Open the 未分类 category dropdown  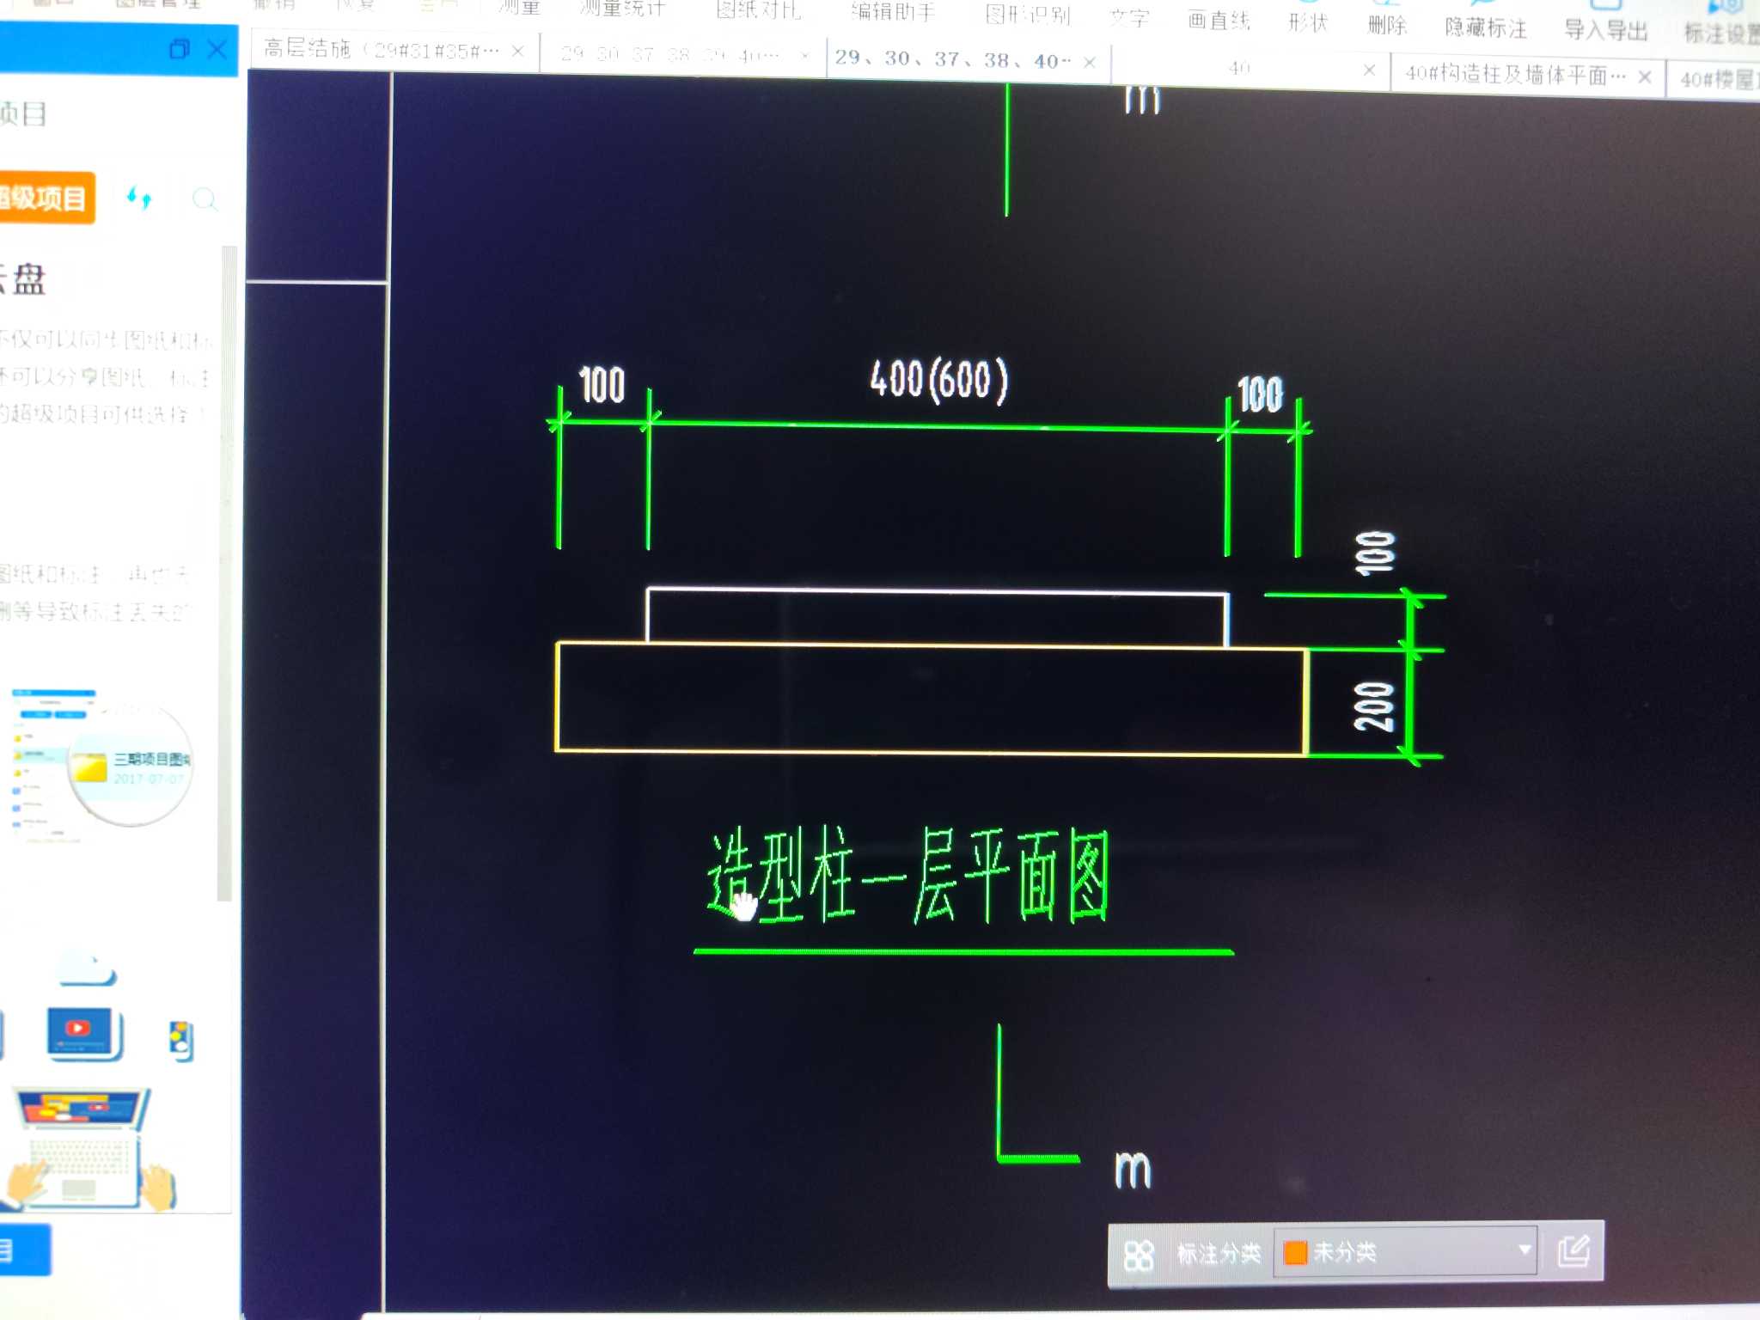tap(1404, 1252)
